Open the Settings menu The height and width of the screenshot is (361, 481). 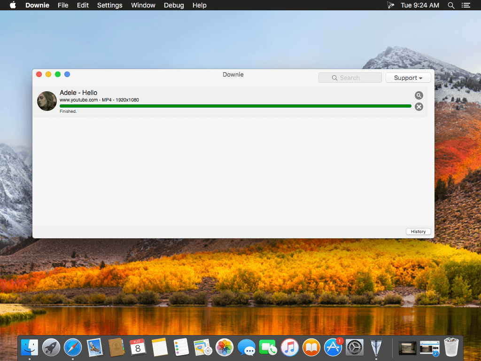coord(109,5)
